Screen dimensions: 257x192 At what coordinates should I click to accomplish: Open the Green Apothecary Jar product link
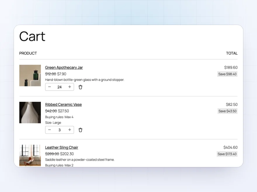coord(64,67)
